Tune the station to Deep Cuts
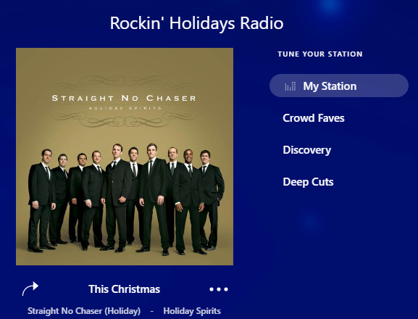This screenshot has width=418, height=319. (x=308, y=182)
